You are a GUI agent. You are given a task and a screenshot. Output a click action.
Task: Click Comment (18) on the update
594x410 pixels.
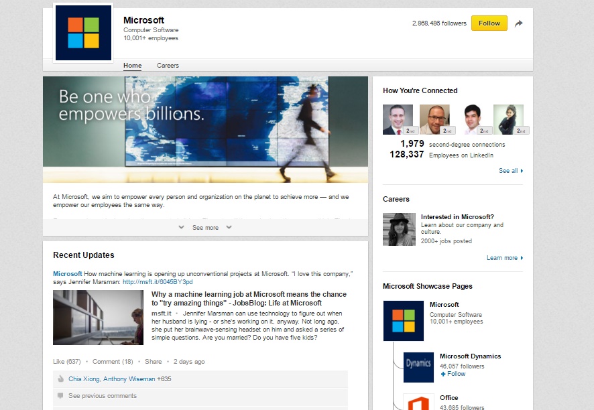[x=113, y=362]
